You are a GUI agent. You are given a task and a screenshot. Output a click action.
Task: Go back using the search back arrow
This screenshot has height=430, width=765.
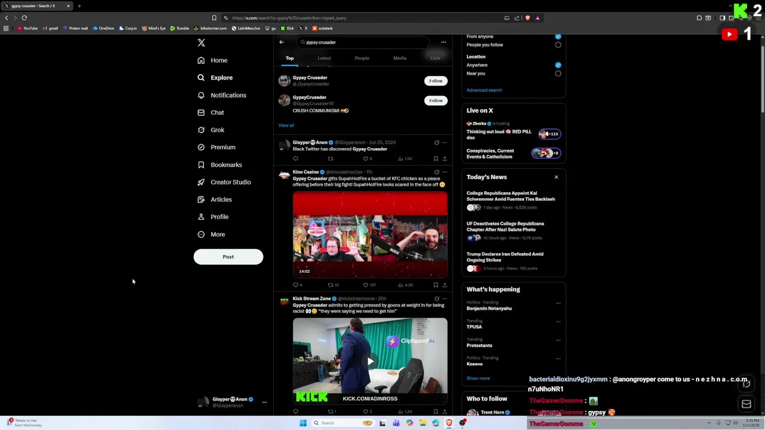point(281,42)
